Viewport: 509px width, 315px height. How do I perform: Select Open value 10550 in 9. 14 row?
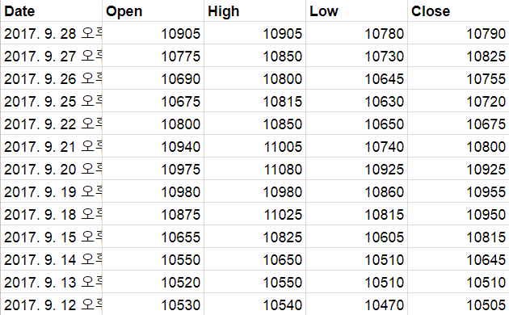153,259
